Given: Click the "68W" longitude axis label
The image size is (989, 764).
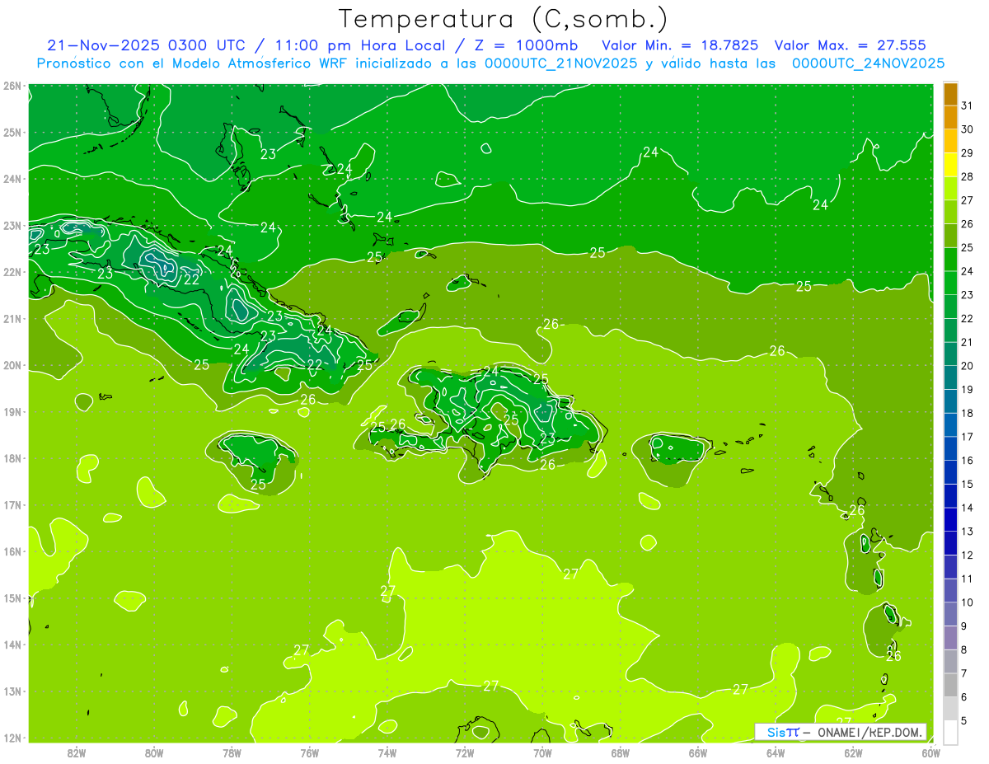Looking at the screenshot, I should coord(620,752).
